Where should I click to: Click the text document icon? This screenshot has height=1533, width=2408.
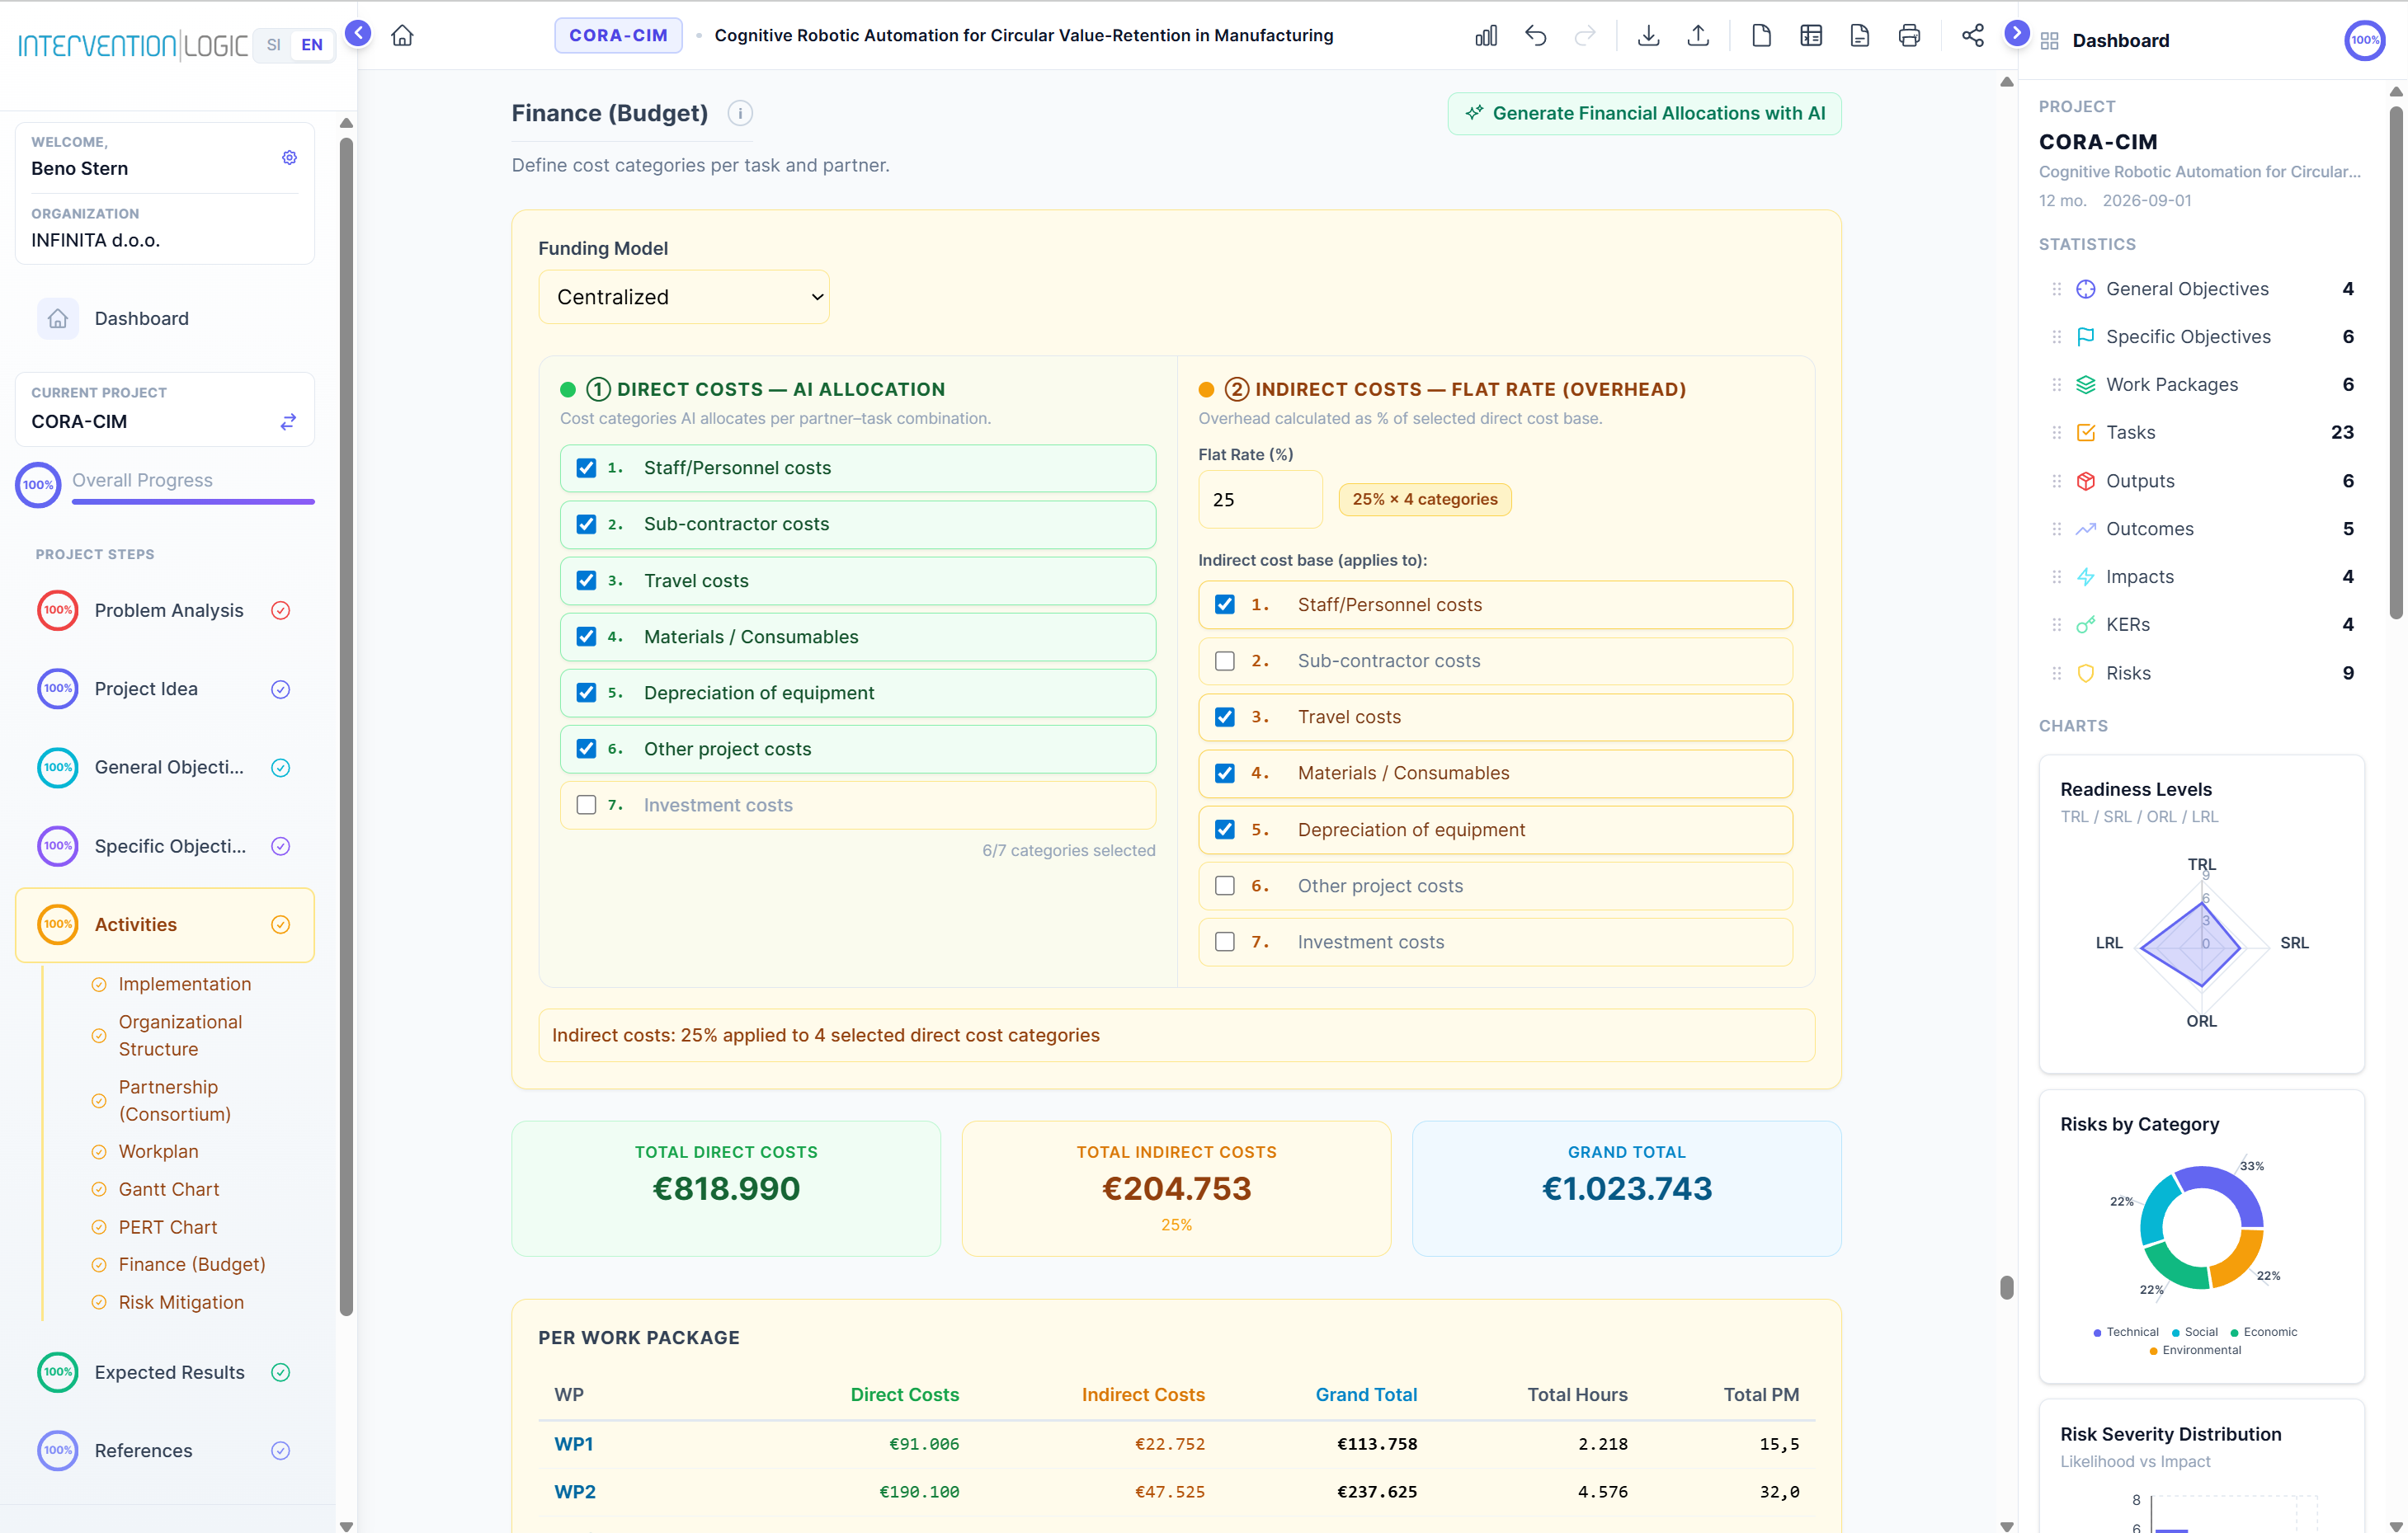(1859, 36)
